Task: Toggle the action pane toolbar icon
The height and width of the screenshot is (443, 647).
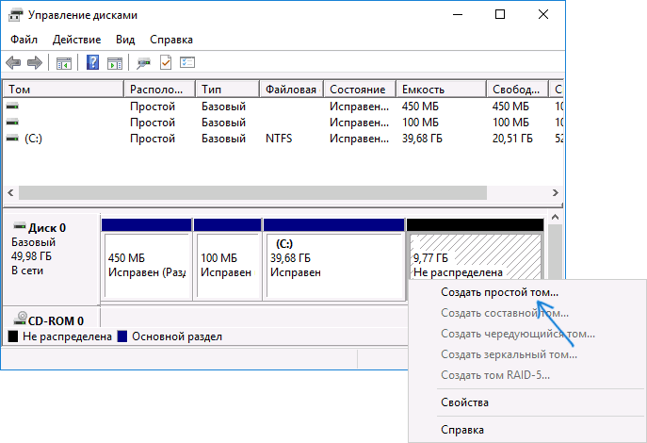Action: click(x=115, y=63)
